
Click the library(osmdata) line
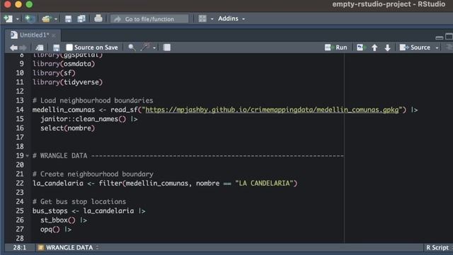pos(64,64)
